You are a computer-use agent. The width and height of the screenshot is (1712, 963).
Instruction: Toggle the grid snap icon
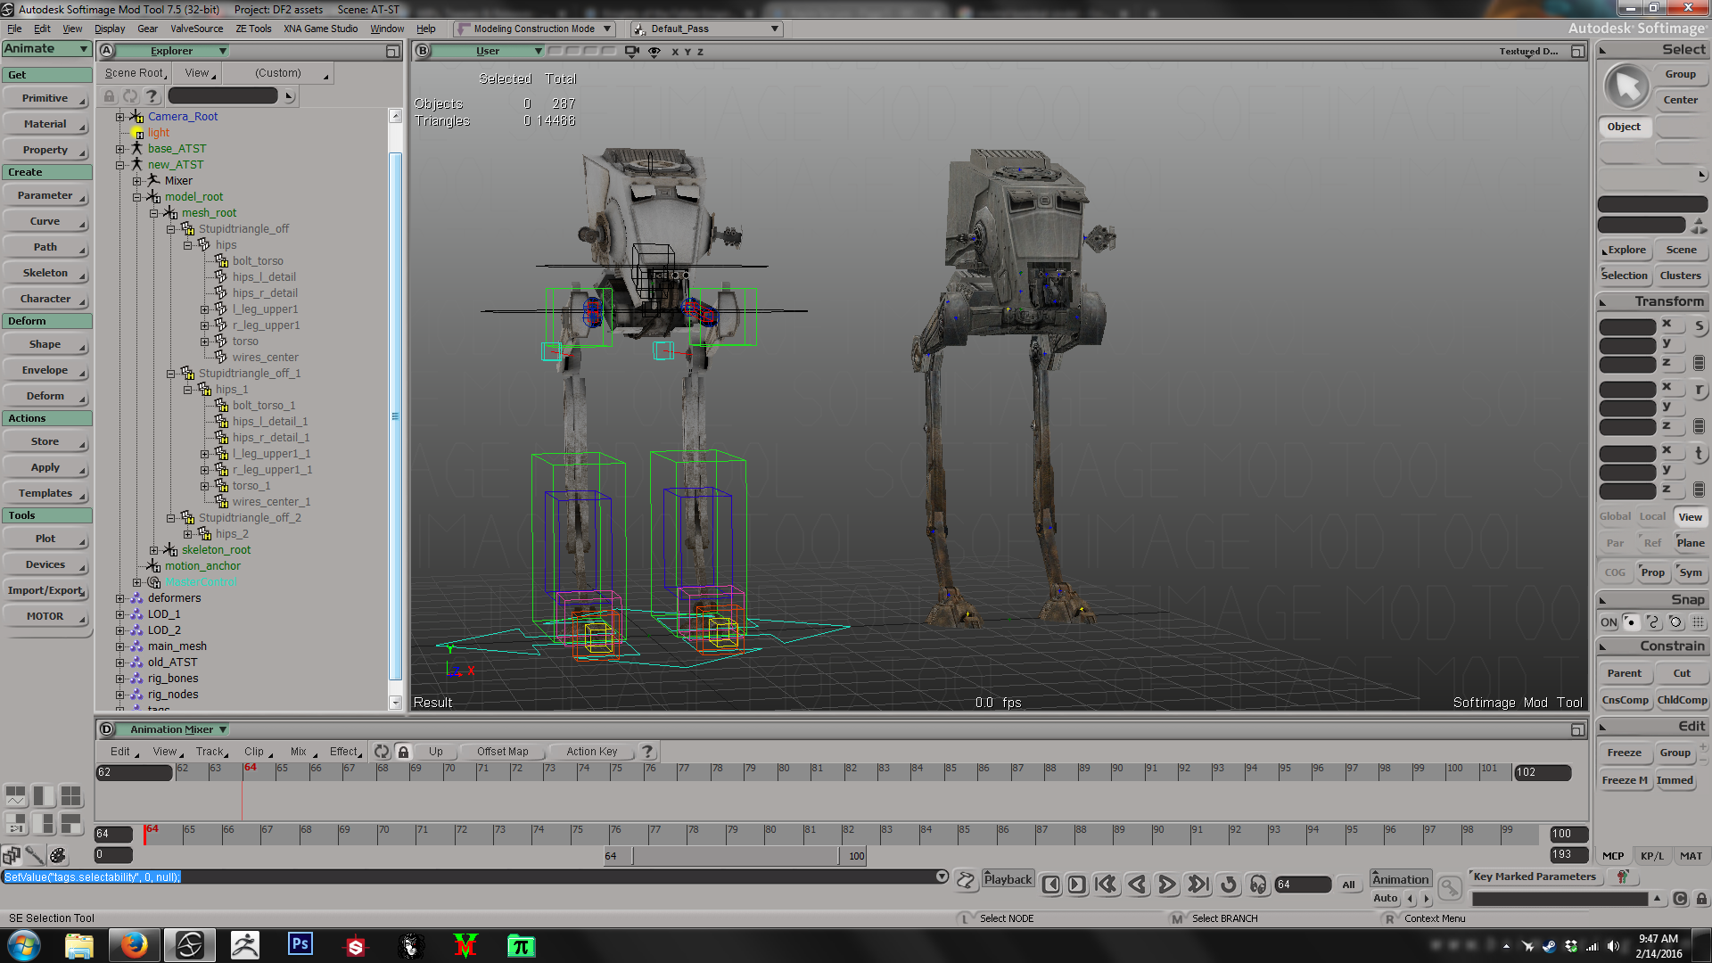point(1698,622)
